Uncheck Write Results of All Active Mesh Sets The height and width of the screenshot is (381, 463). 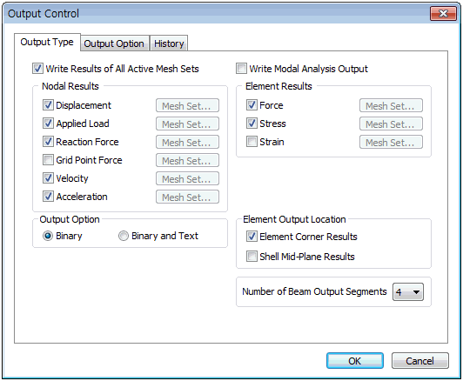pyautogui.click(x=37, y=69)
